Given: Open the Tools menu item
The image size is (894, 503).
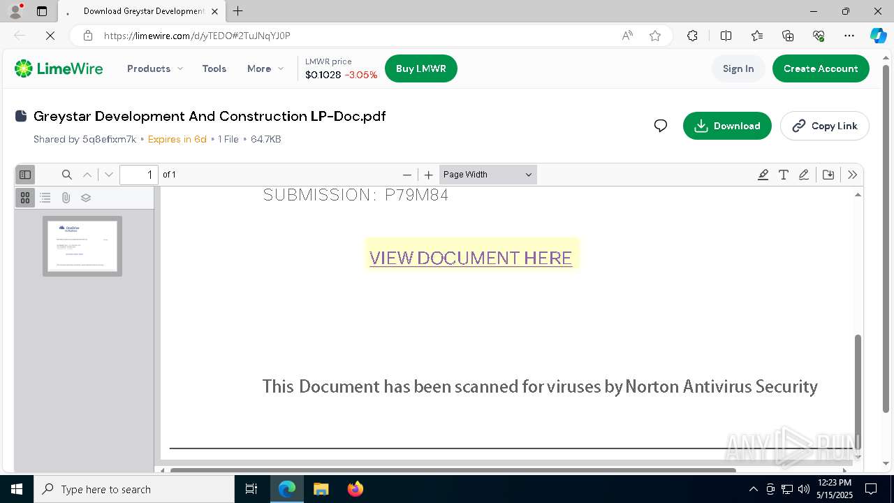Looking at the screenshot, I should click(x=214, y=68).
